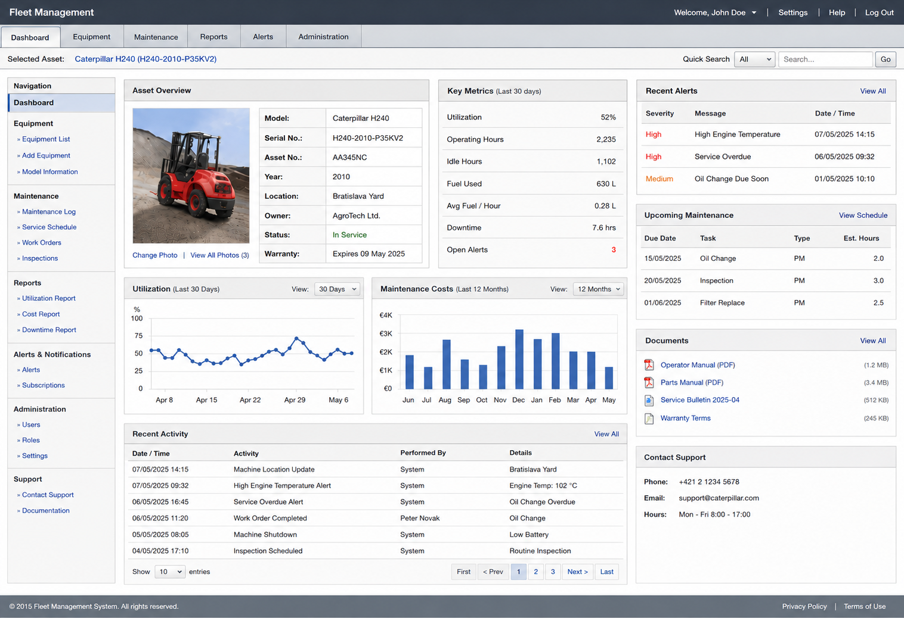This screenshot has height=618, width=904.
Task: Go to the previous activity page
Action: [493, 572]
